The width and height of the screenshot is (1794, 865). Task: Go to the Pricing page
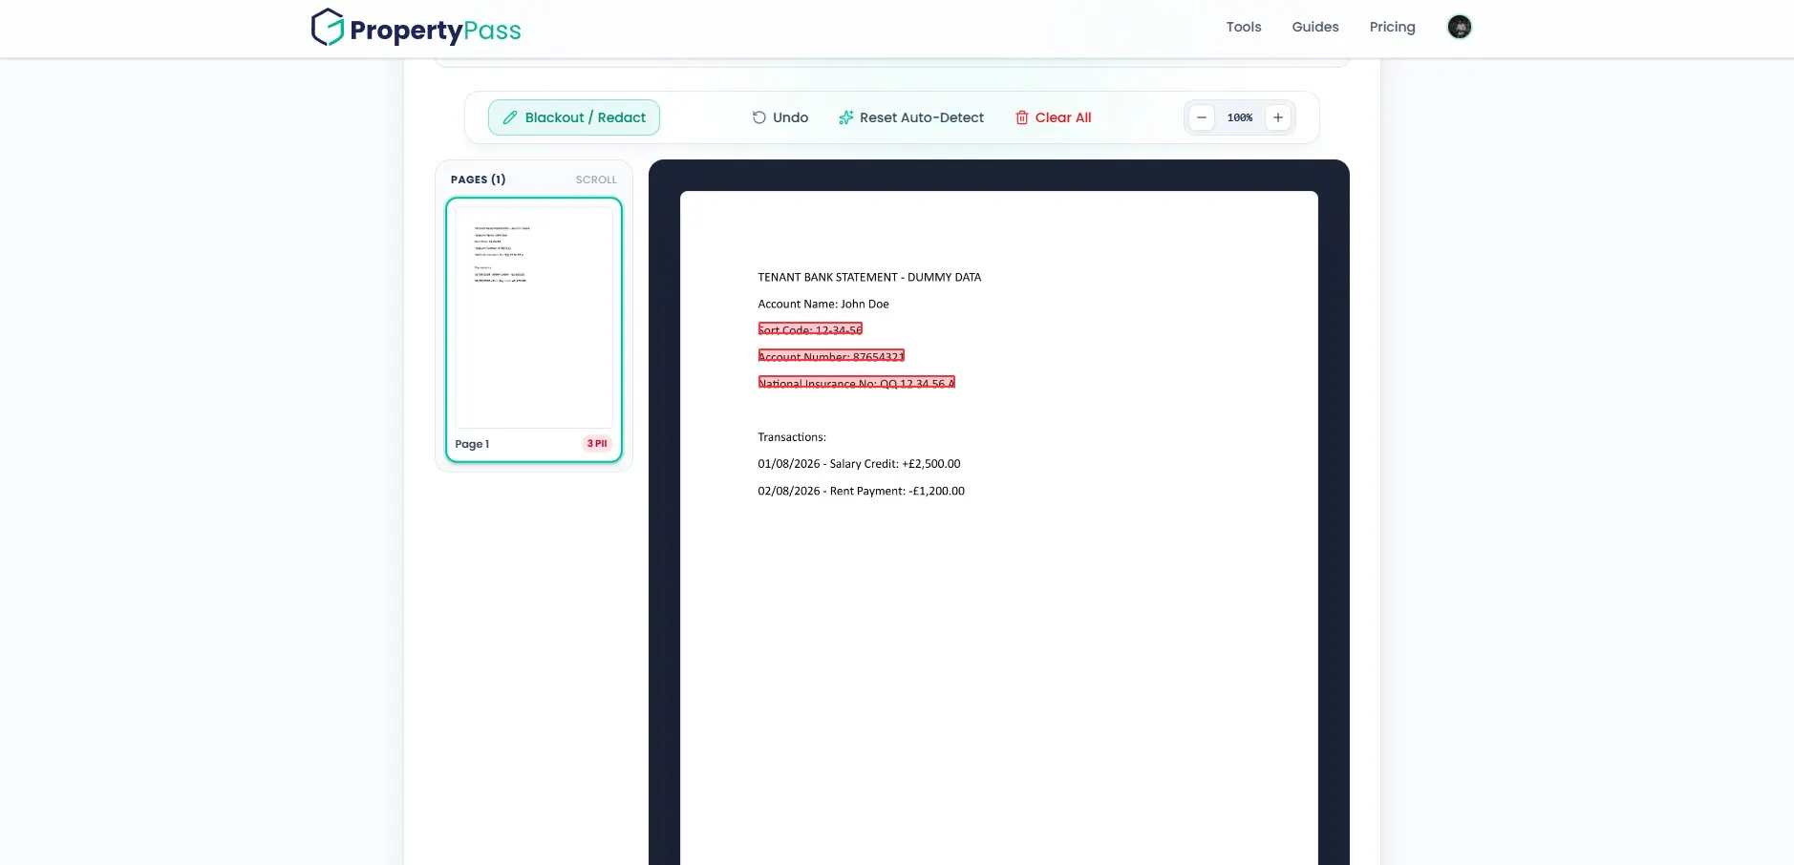[x=1392, y=27]
